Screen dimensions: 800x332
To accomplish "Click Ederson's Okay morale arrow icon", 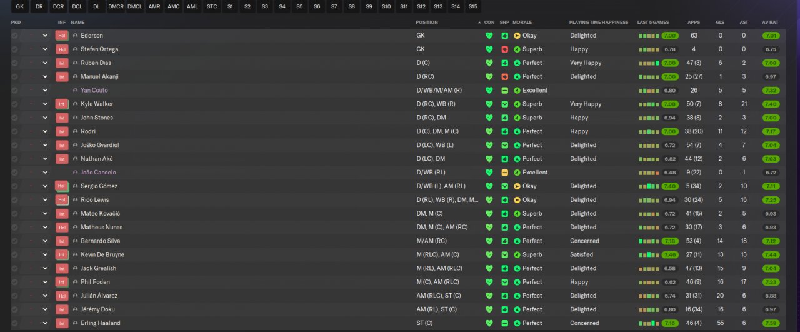I will (x=517, y=36).
